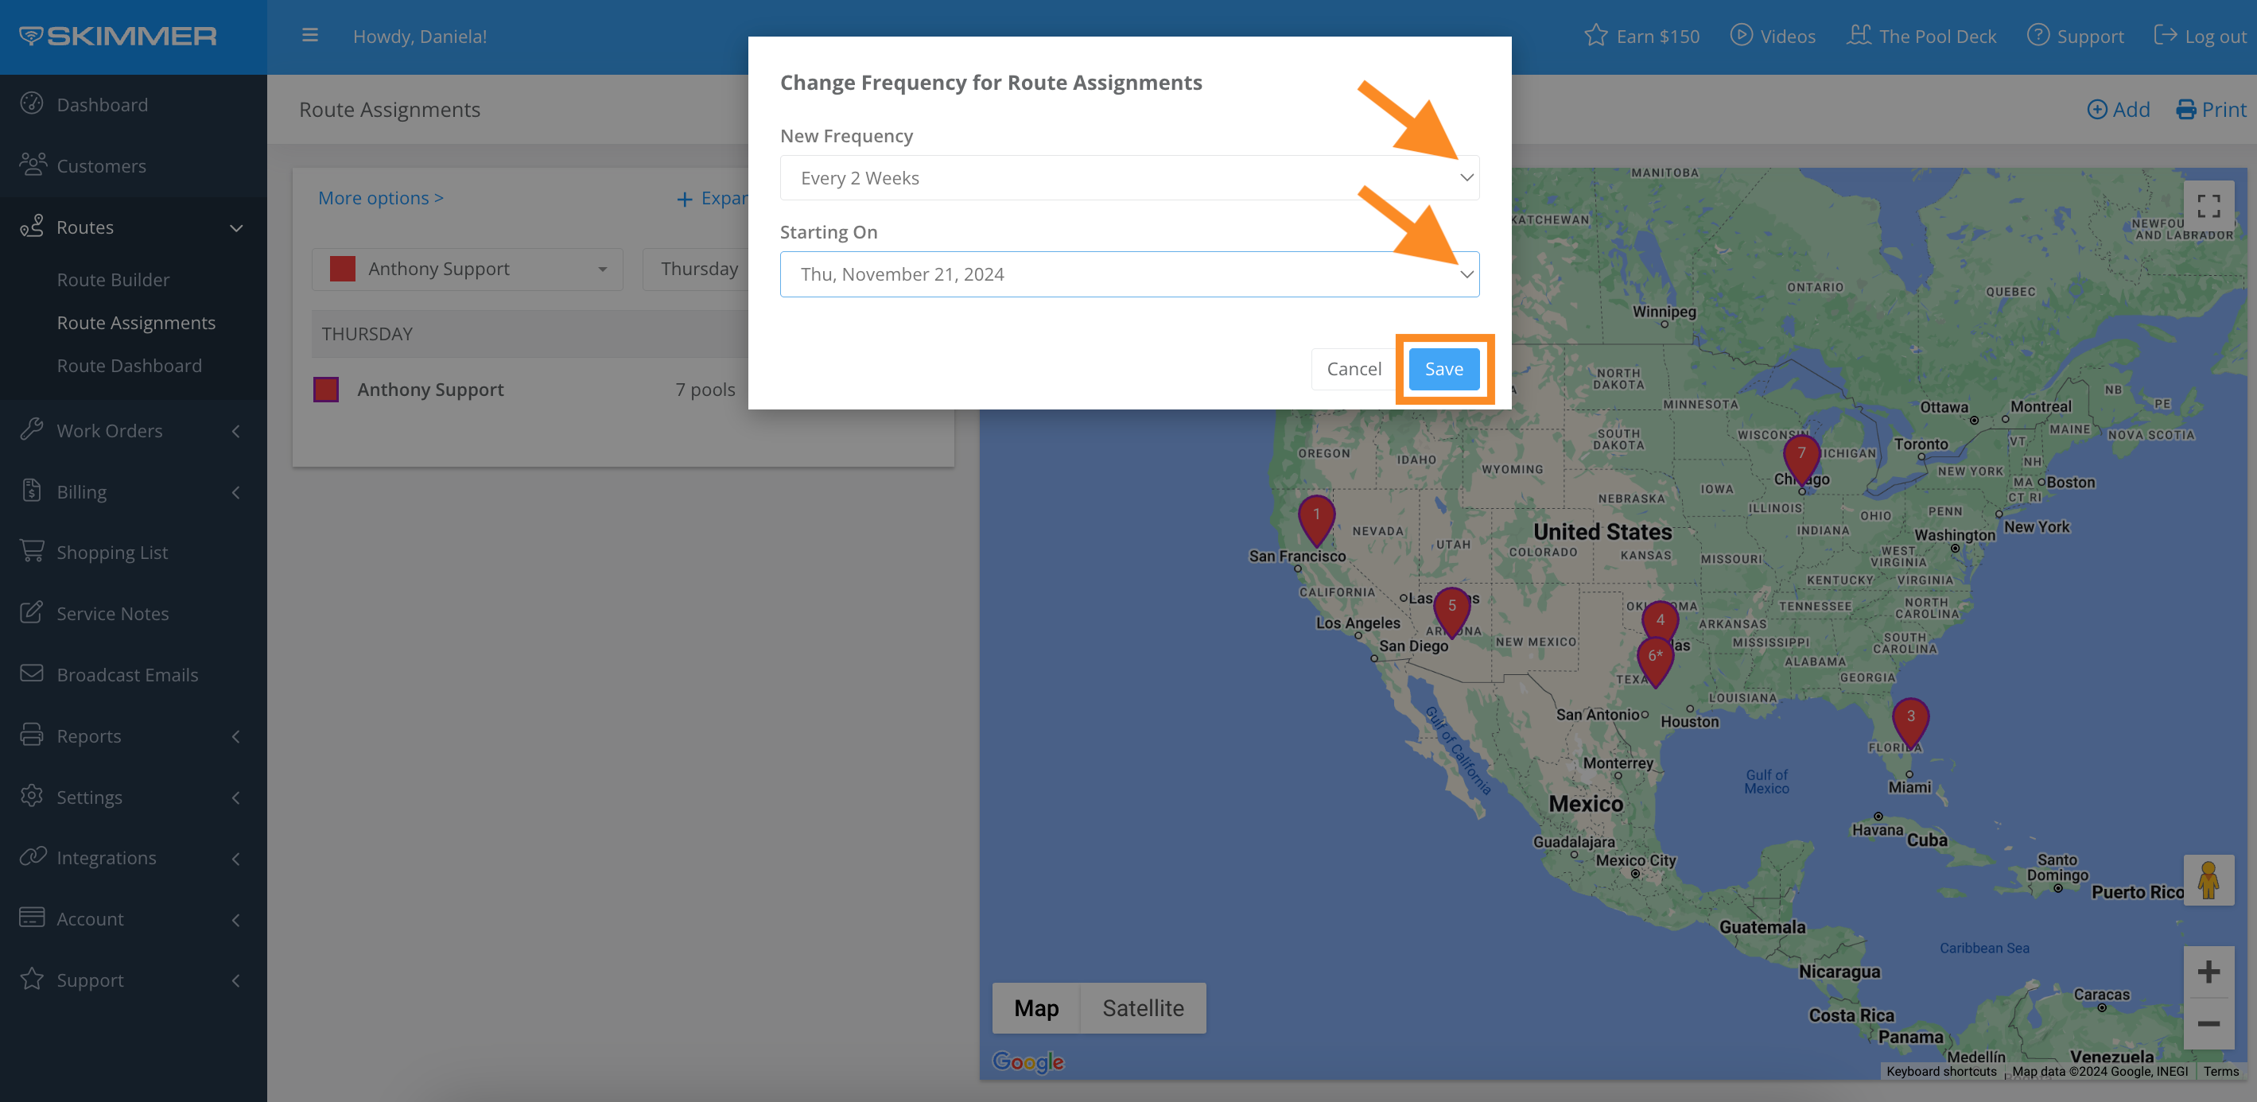Click the Billing invoice icon
The height and width of the screenshot is (1102, 2257).
click(32, 491)
